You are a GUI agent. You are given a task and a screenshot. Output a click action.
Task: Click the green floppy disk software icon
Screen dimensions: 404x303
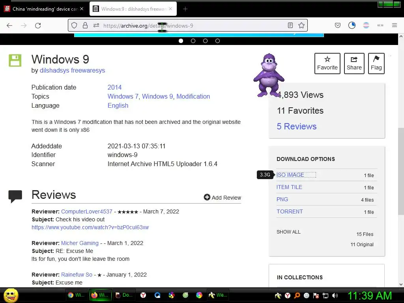(15, 60)
